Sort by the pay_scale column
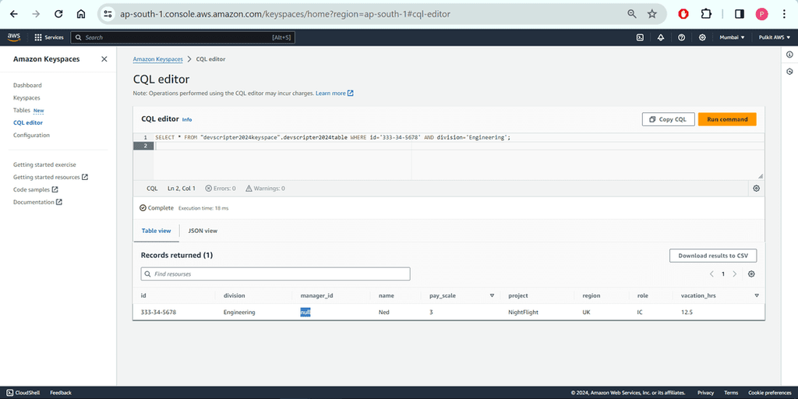 tap(492, 295)
